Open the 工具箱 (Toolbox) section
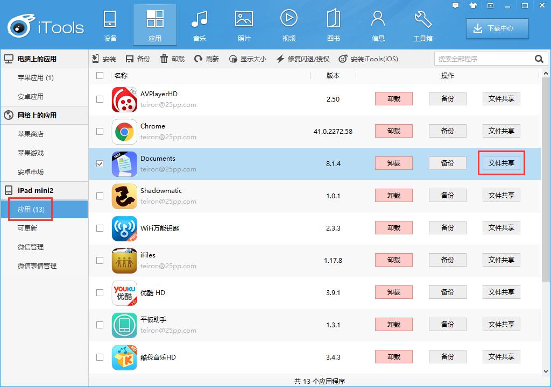Image resolution: width=551 pixels, height=387 pixels. point(422,26)
